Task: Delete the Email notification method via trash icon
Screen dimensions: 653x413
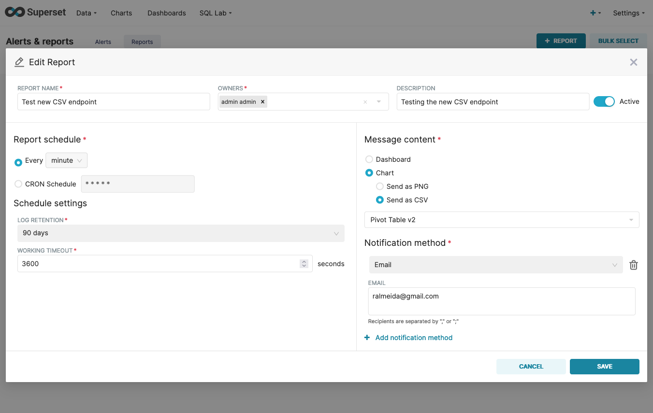Action: coord(634,265)
